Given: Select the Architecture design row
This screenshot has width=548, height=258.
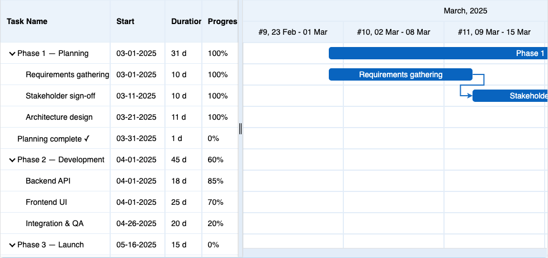Looking at the screenshot, I should click(x=59, y=118).
